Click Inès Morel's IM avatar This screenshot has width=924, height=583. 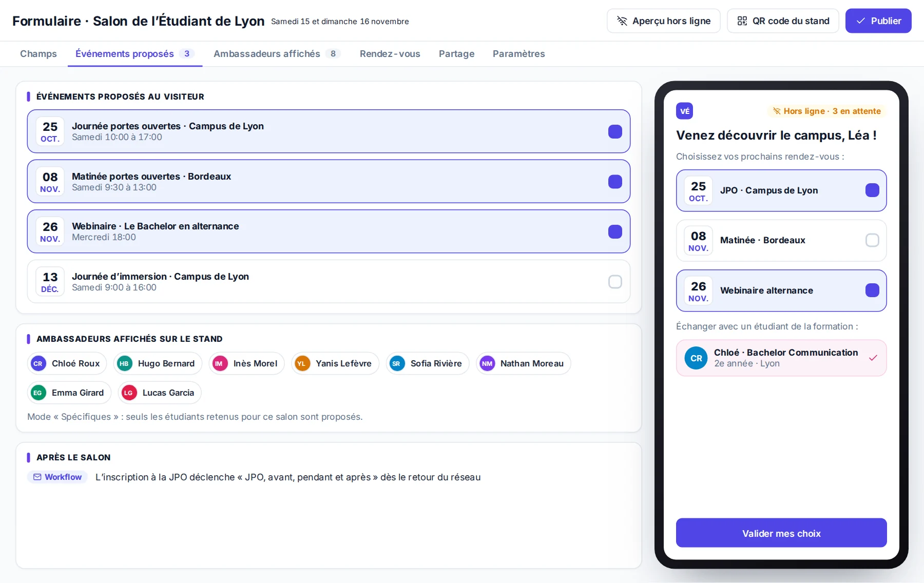click(x=220, y=363)
